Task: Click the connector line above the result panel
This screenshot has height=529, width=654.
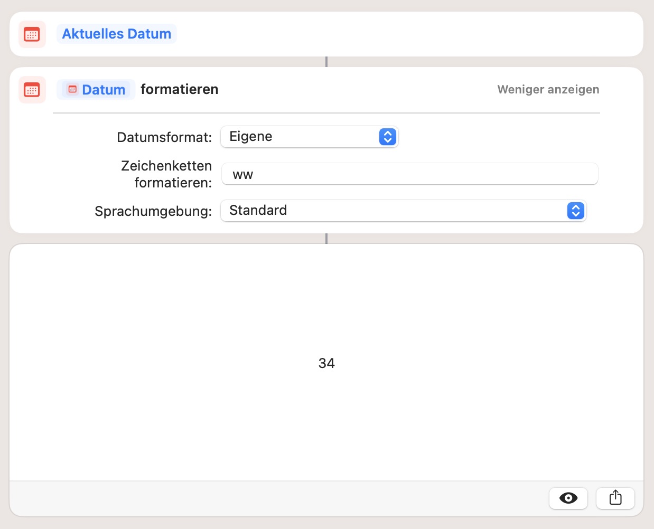Action: [326, 239]
